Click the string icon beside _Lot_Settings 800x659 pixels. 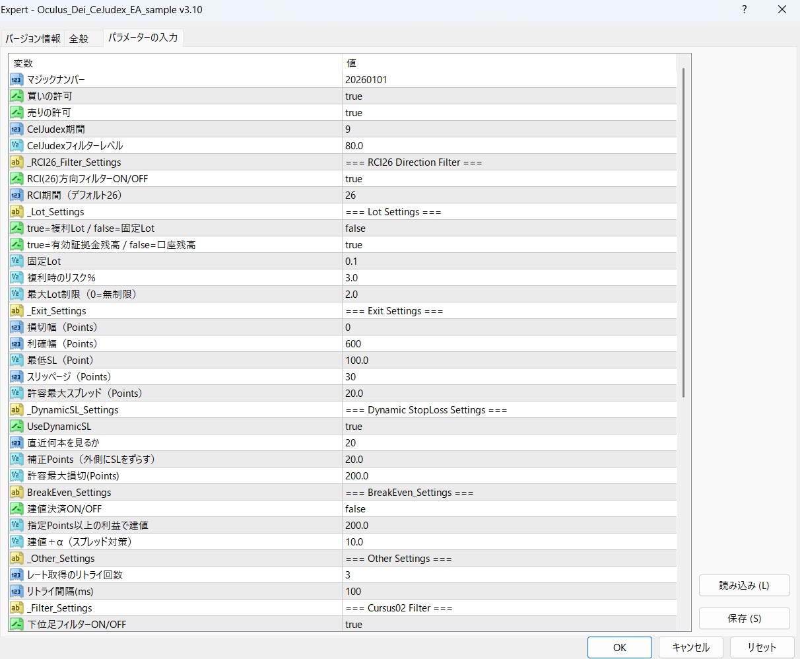click(x=17, y=212)
